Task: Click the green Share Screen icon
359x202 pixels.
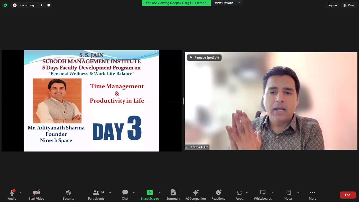Action: pyautogui.click(x=150, y=193)
